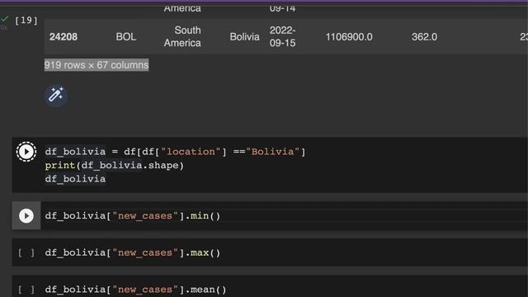Click the new_cases .min() code text

133,216
